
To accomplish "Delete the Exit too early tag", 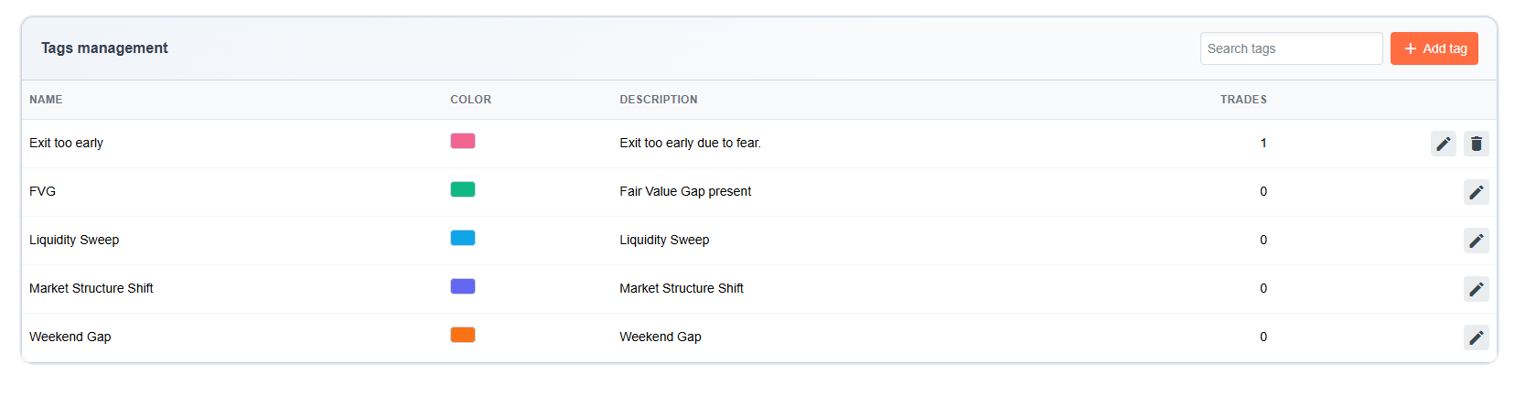I will pos(1476,144).
